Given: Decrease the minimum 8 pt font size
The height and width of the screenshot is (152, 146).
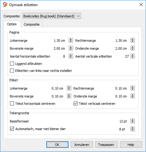Looking at the screenshot, I should (133, 130).
